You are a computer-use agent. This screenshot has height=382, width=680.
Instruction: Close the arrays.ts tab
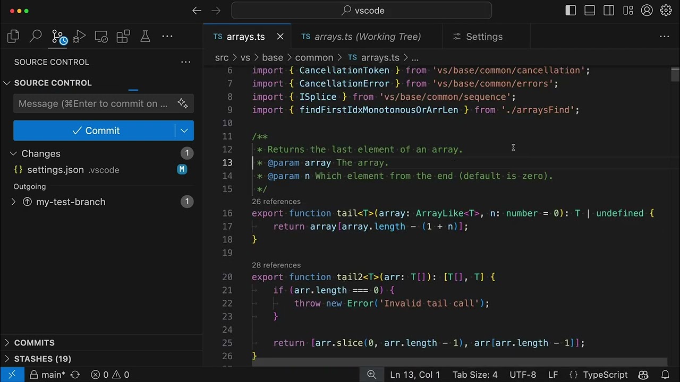[x=280, y=37]
